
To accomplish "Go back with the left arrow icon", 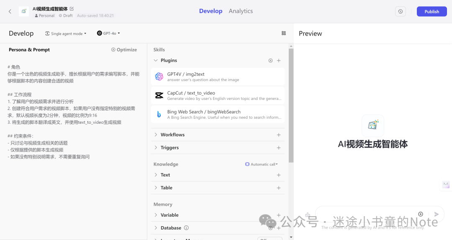I will 10,12.
